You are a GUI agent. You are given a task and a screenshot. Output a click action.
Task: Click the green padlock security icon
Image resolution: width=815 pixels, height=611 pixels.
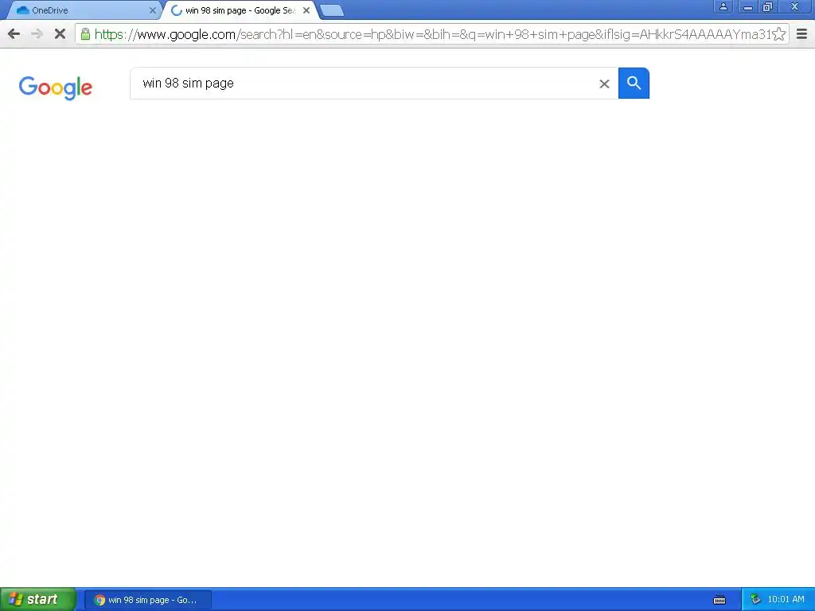pos(85,34)
